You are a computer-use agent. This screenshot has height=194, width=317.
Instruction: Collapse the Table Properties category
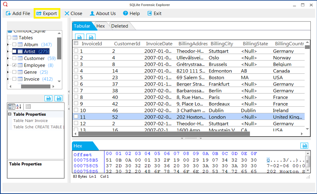click(x=10, y=114)
